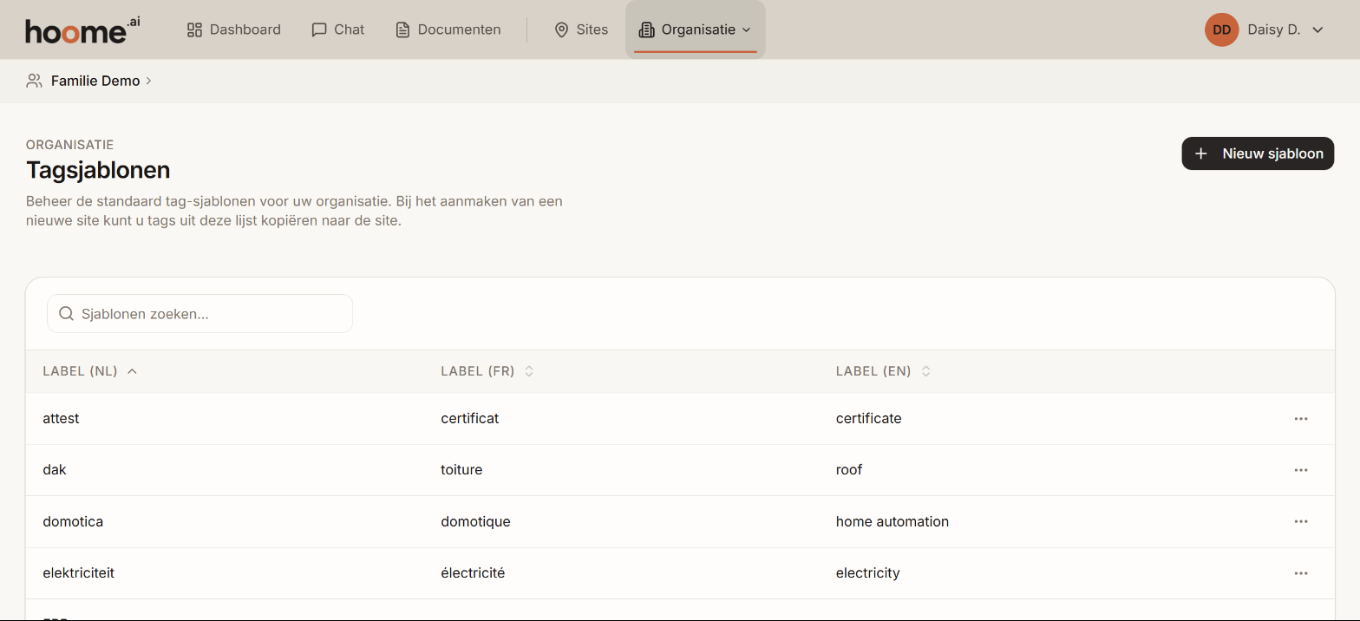1360x621 pixels.
Task: Click the hoome.ai logo
Action: [x=82, y=29]
